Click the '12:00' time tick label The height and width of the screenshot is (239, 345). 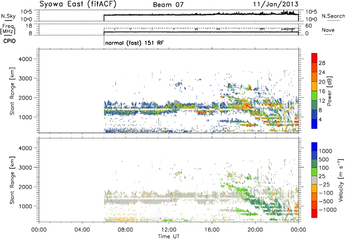pyautogui.click(x=169, y=230)
